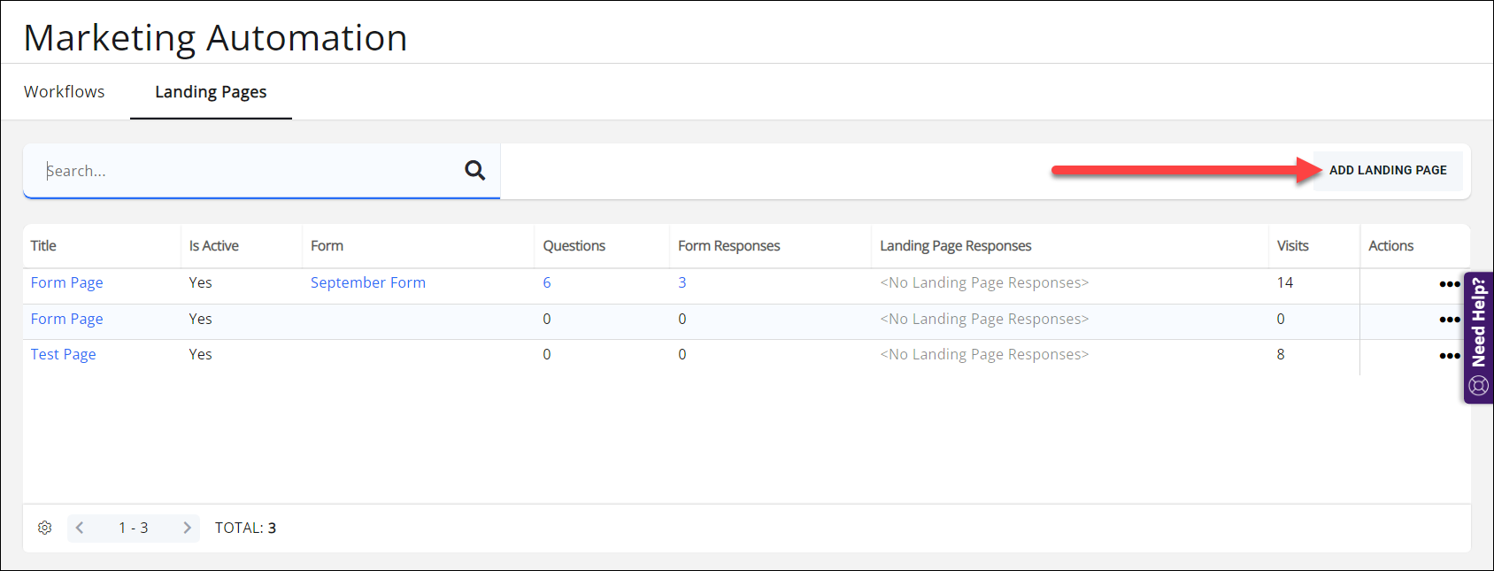Image resolution: width=1494 pixels, height=571 pixels.
Task: View the 6 questions link
Action: tap(546, 282)
